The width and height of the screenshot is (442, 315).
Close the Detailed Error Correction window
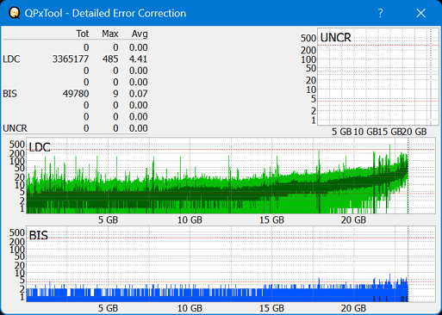(420, 13)
